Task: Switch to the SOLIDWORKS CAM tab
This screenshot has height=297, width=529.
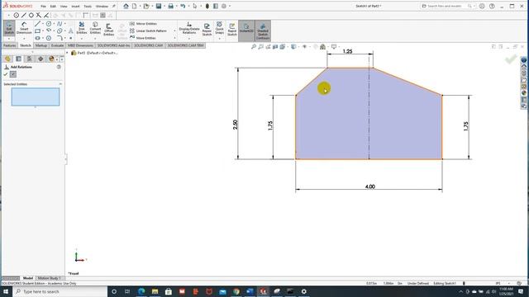Action: tap(149, 45)
